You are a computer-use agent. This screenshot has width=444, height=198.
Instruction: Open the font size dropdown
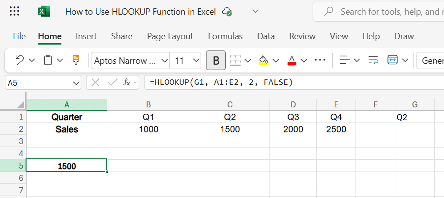point(196,61)
